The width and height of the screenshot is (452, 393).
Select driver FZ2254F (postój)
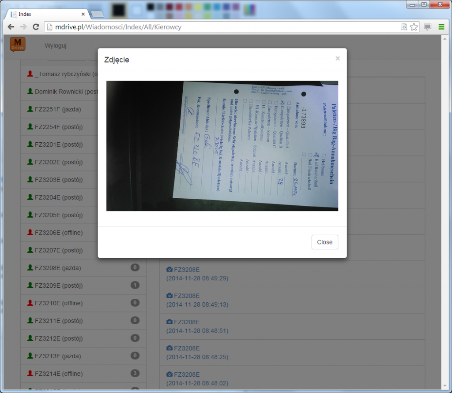point(60,126)
